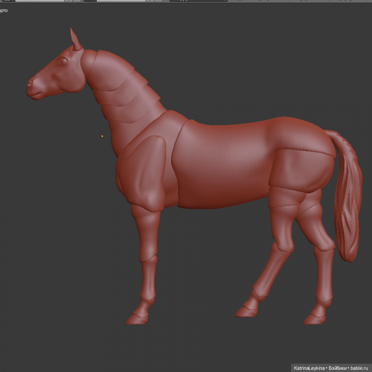Select the rearmost hind hoof
The width and height of the screenshot is (372, 372).
[x=314, y=318]
